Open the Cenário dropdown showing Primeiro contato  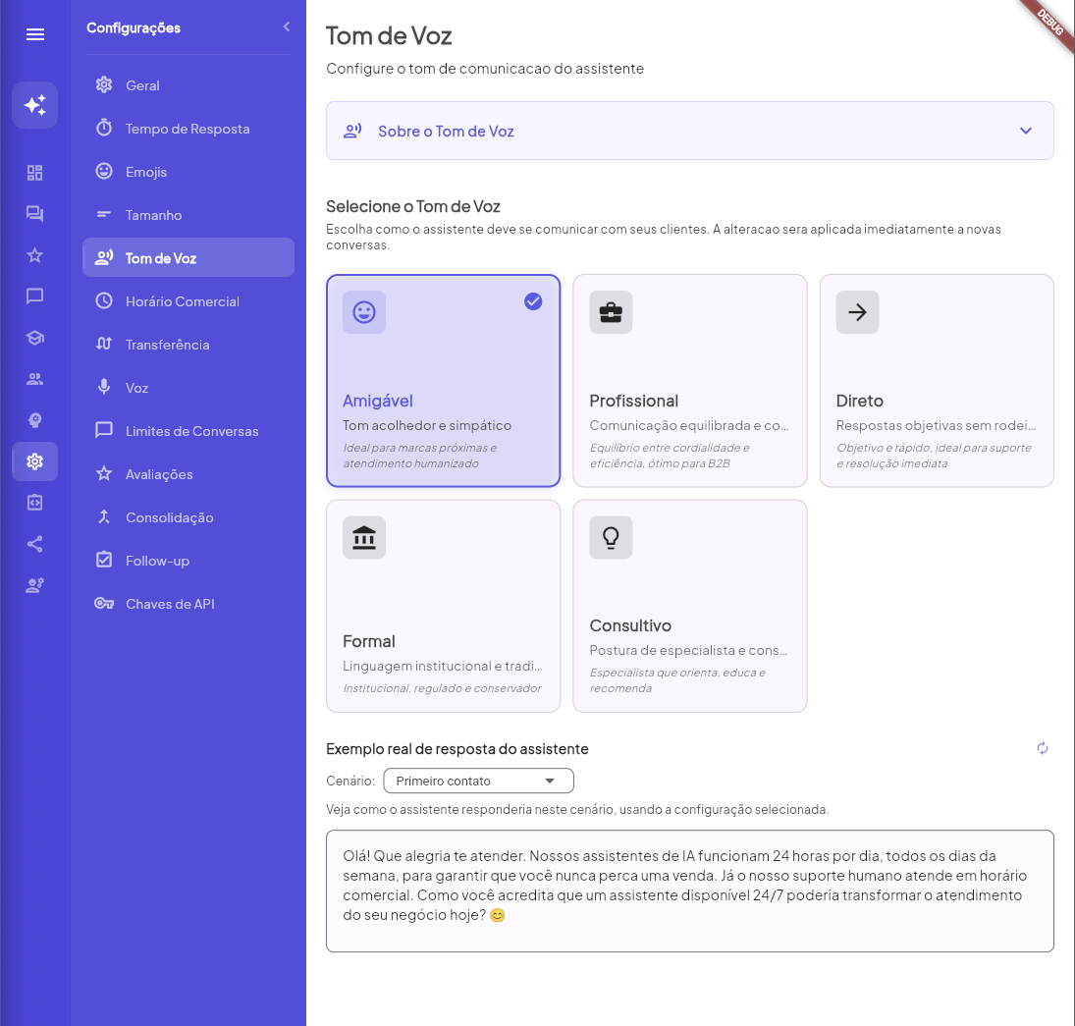click(x=478, y=782)
